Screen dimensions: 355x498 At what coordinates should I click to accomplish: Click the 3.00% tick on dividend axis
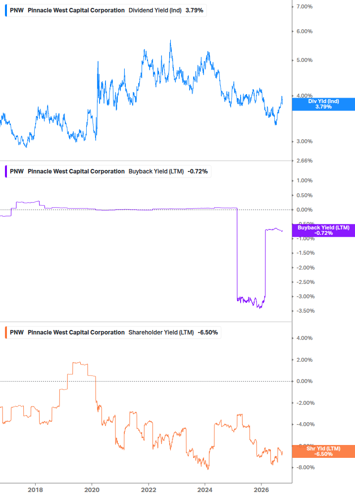[304, 141]
